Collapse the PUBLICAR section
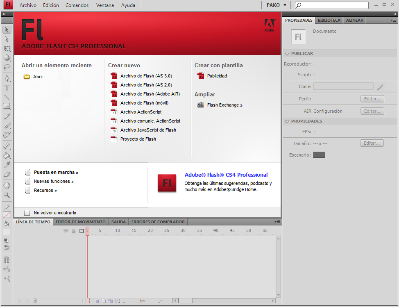Viewport: 399px width, 307px height. tap(287, 54)
